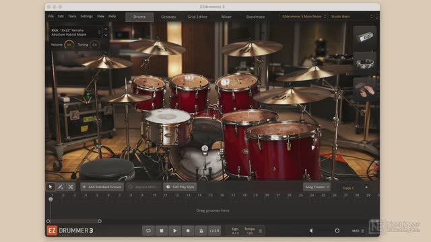Stop playback
The image size is (431, 242).
[162, 231]
